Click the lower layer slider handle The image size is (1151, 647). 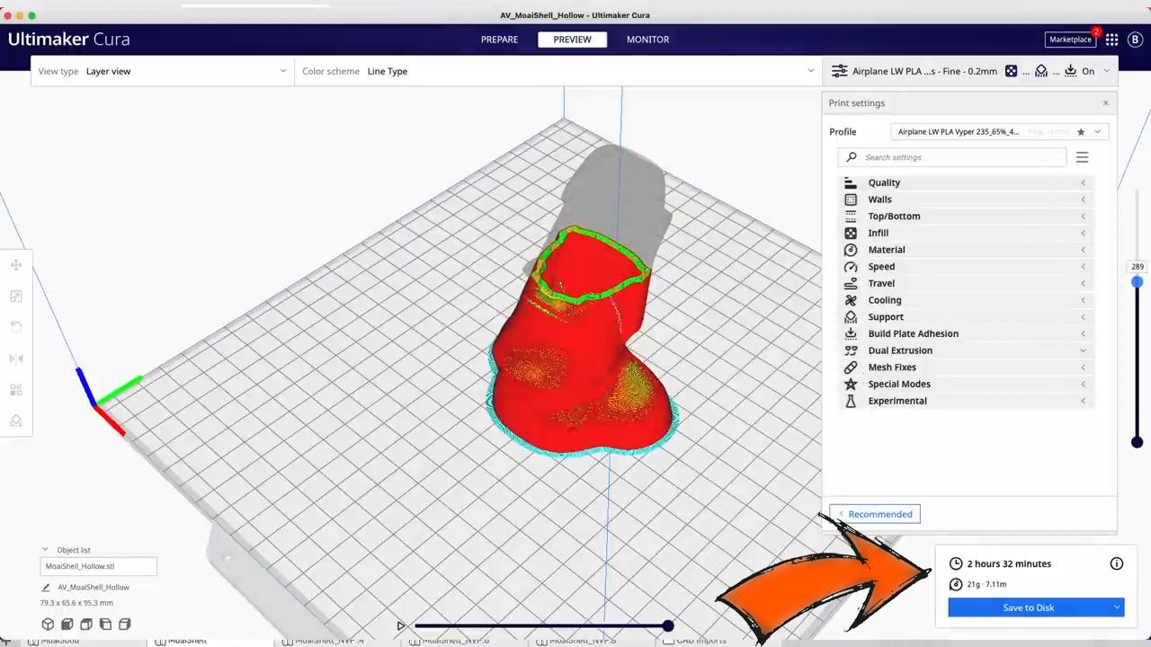(x=1137, y=441)
